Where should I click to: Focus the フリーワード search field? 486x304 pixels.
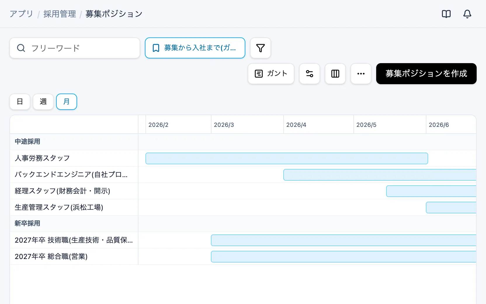[75, 48]
